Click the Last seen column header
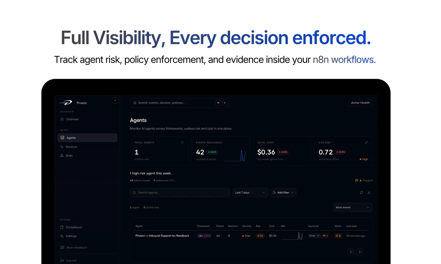 pyautogui.click(x=351, y=226)
